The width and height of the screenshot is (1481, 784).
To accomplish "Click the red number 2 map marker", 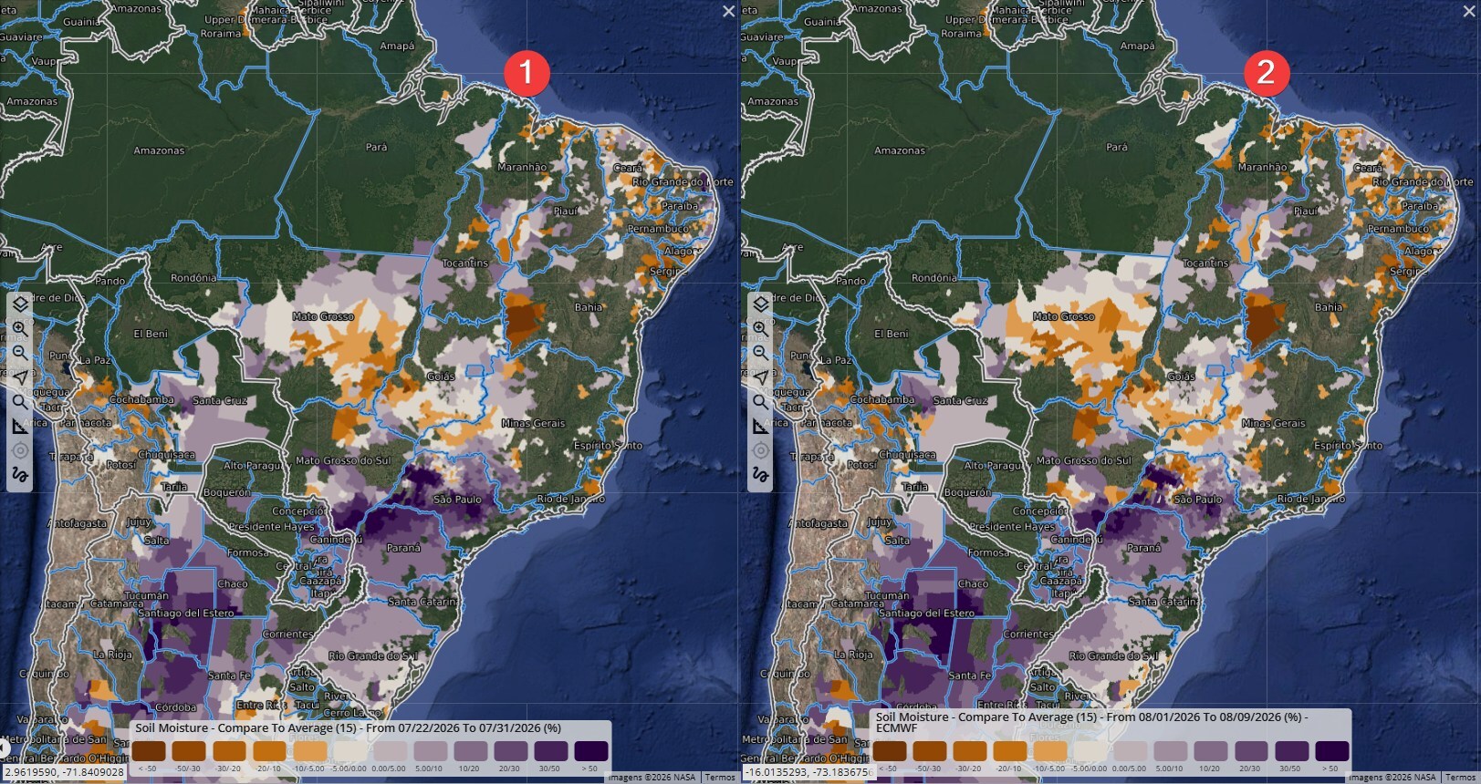I will pyautogui.click(x=1266, y=72).
